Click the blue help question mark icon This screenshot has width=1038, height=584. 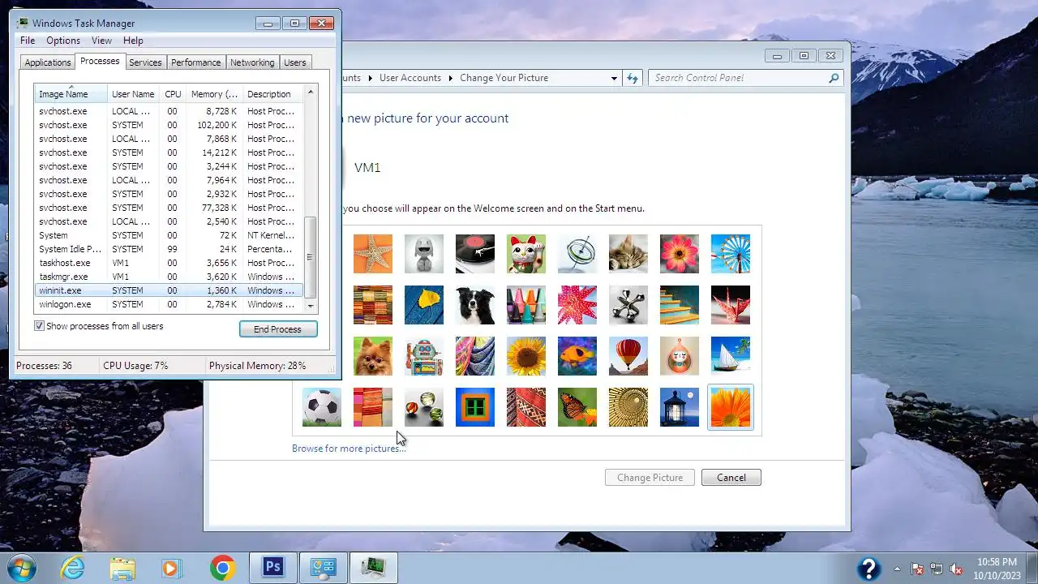pyautogui.click(x=869, y=569)
